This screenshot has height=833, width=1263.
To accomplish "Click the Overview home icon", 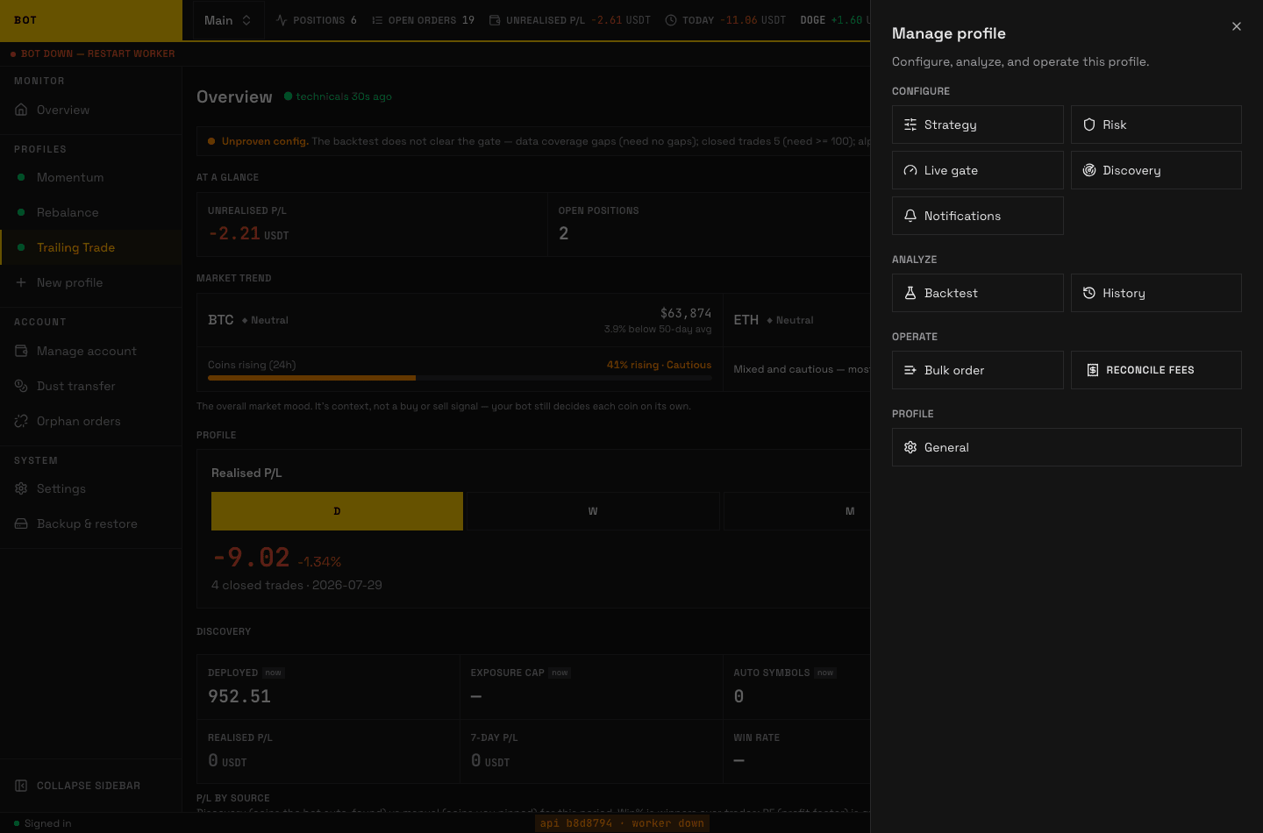I will pyautogui.click(x=21, y=110).
